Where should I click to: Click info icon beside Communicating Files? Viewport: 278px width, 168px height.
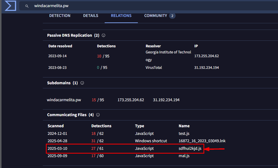(x=98, y=115)
